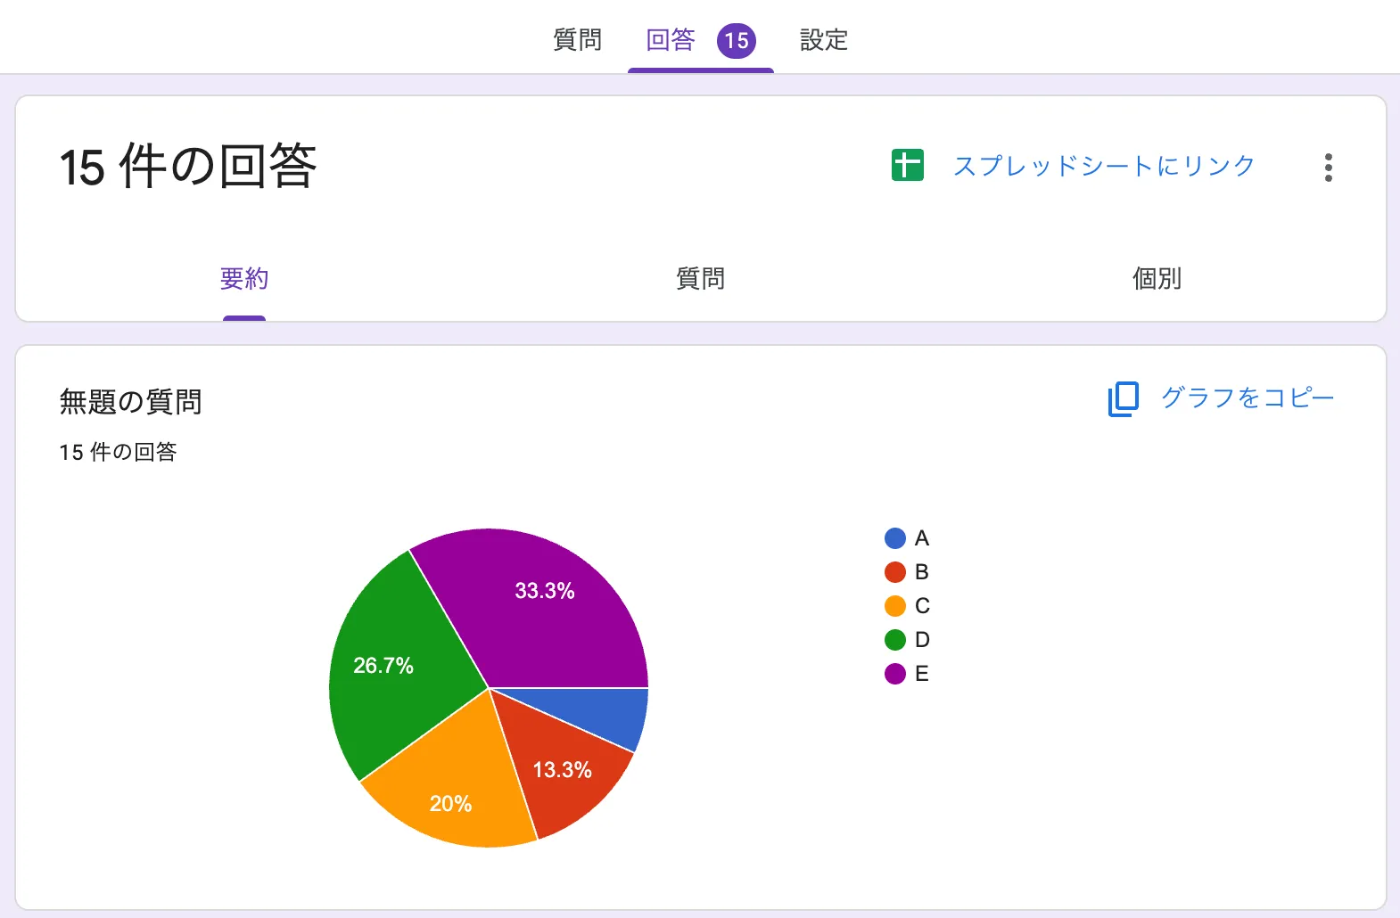Click the スプレッドシートにリンク link
Screen dimensions: 1400x918
point(1104,166)
